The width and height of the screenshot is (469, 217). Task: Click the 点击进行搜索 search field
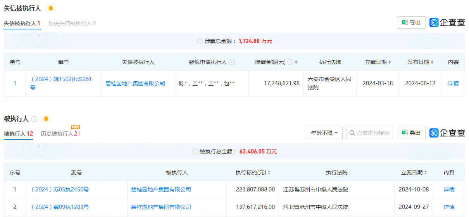370,133
